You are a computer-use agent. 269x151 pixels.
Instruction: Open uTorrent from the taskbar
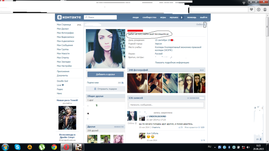pyautogui.click(x=42, y=147)
